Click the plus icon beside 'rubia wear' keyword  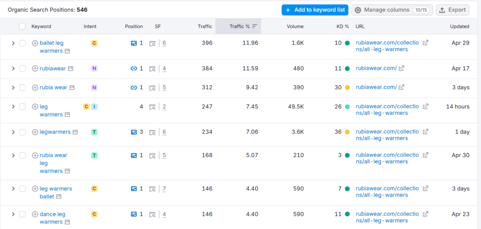[x=35, y=88]
